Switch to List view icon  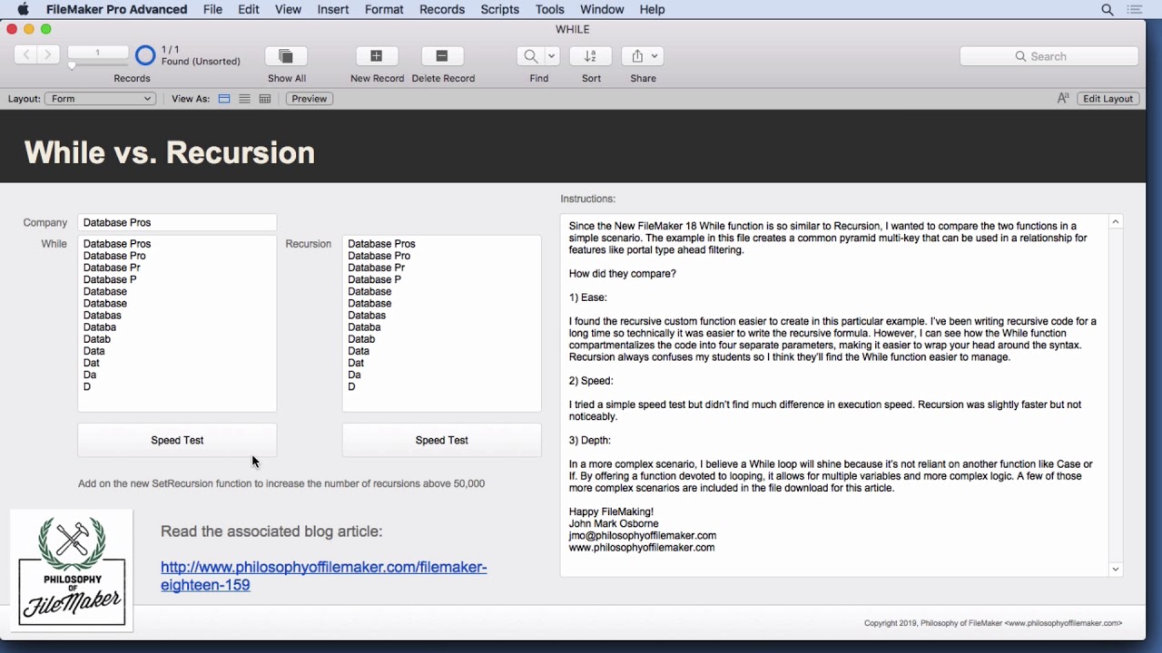pyautogui.click(x=244, y=99)
